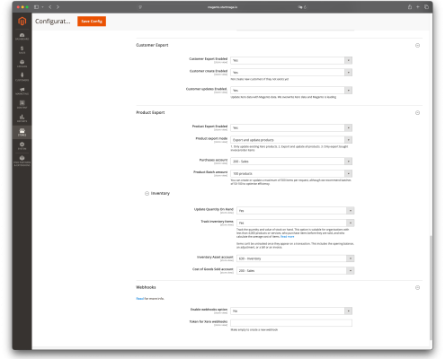The image size is (445, 359).
Task: Collapse the Product Export section
Action: click(417, 113)
